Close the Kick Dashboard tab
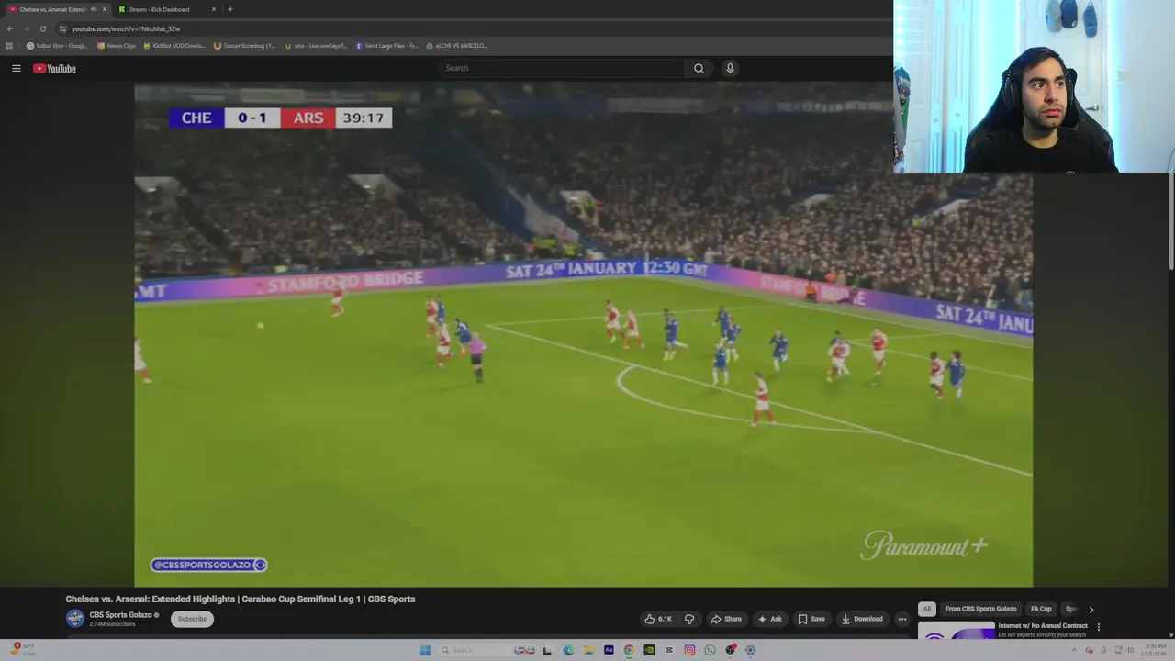The width and height of the screenshot is (1175, 661). [214, 9]
